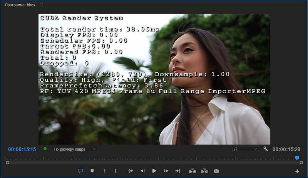Image resolution: width=308 pixels, height=178 pixels.
Task: Click the program monitor video preview
Action: 154,79
